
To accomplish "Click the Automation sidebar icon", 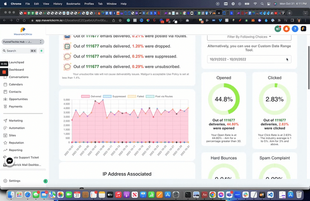I will point(5,128).
